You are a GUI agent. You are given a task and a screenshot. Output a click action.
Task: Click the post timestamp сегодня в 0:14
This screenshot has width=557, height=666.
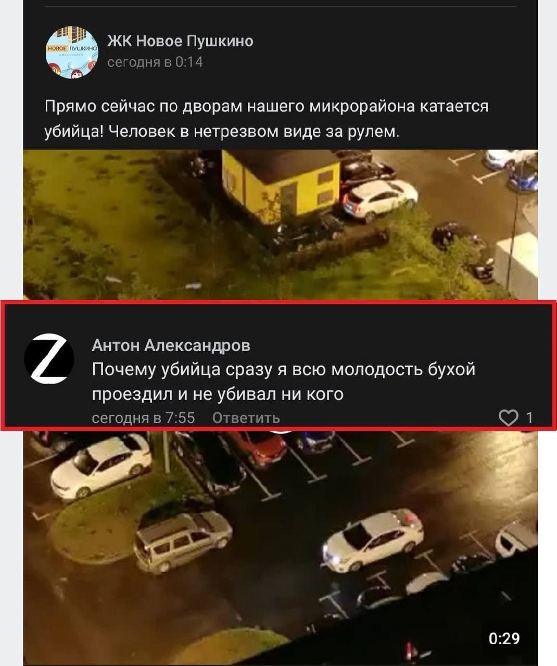click(155, 62)
